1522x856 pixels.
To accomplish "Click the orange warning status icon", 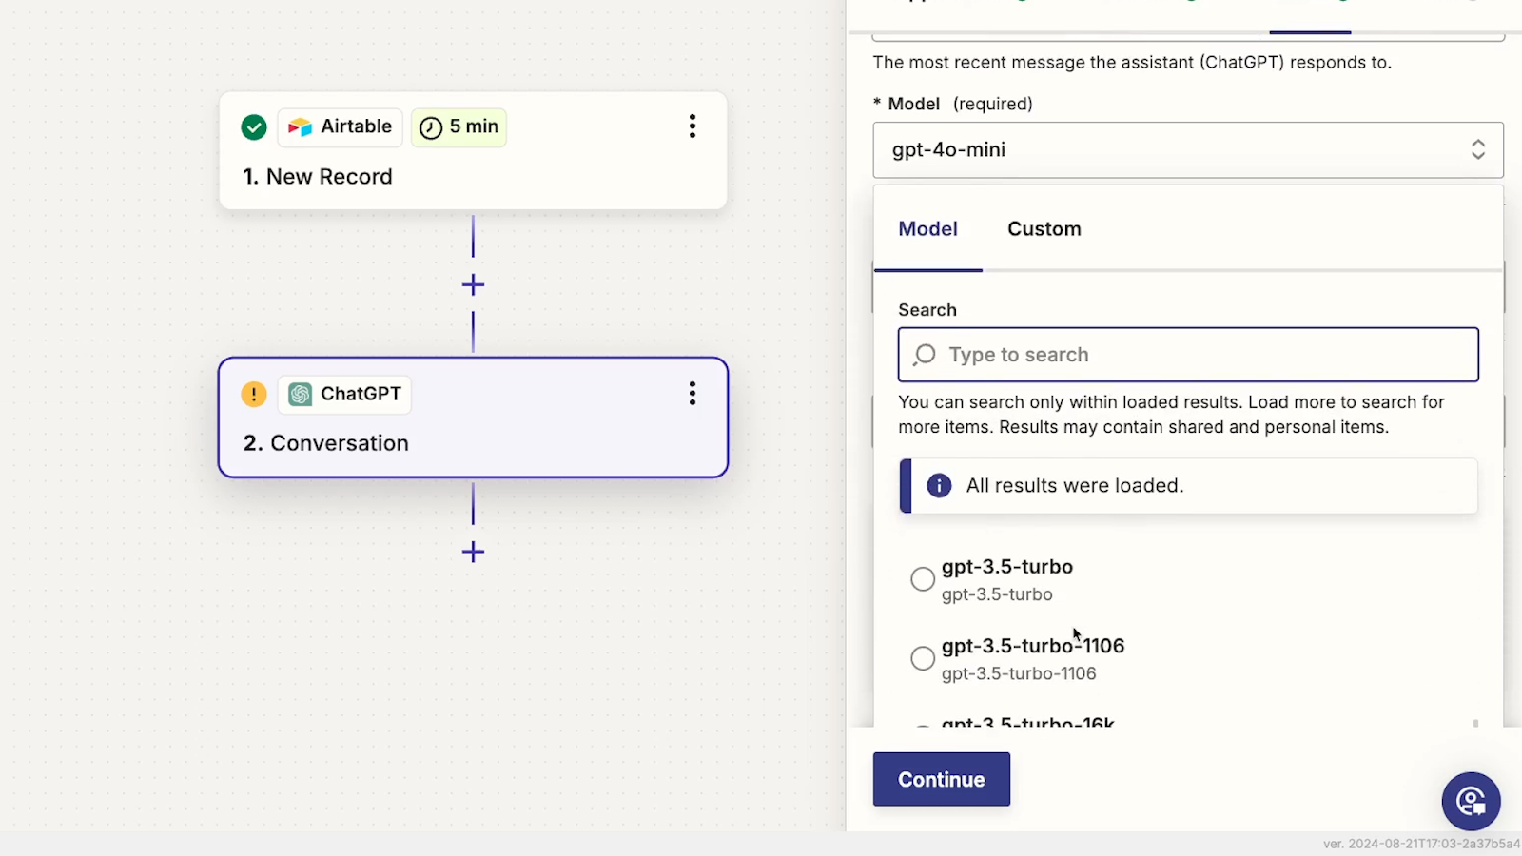I will point(254,394).
